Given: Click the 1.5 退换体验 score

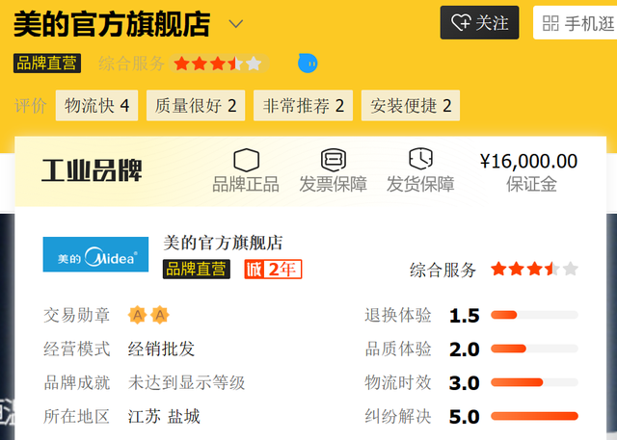Looking at the screenshot, I should (x=465, y=316).
